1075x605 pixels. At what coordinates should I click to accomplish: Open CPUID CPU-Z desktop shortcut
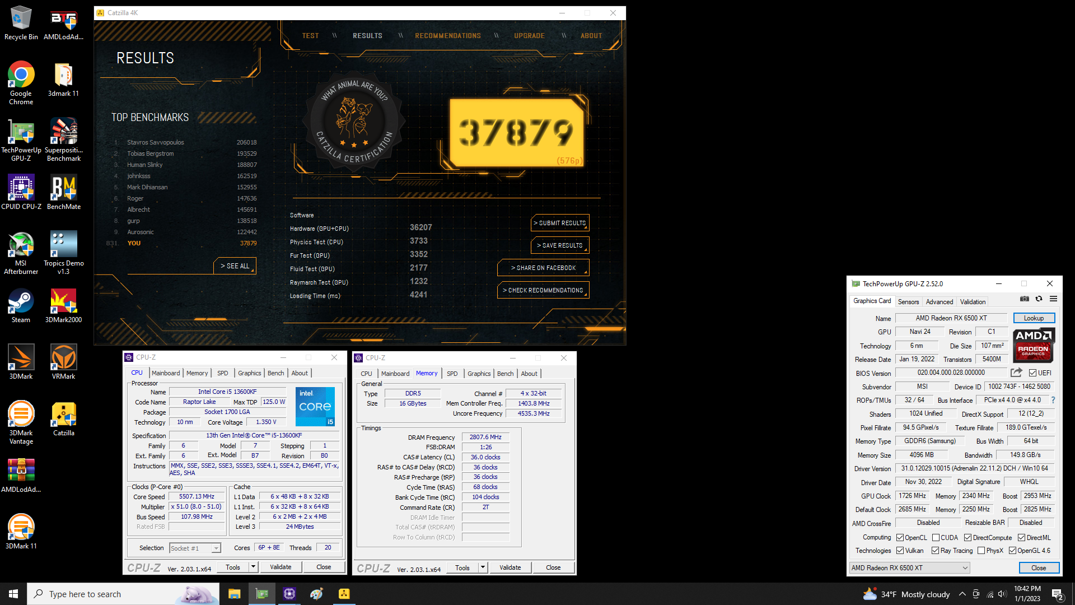coord(21,192)
